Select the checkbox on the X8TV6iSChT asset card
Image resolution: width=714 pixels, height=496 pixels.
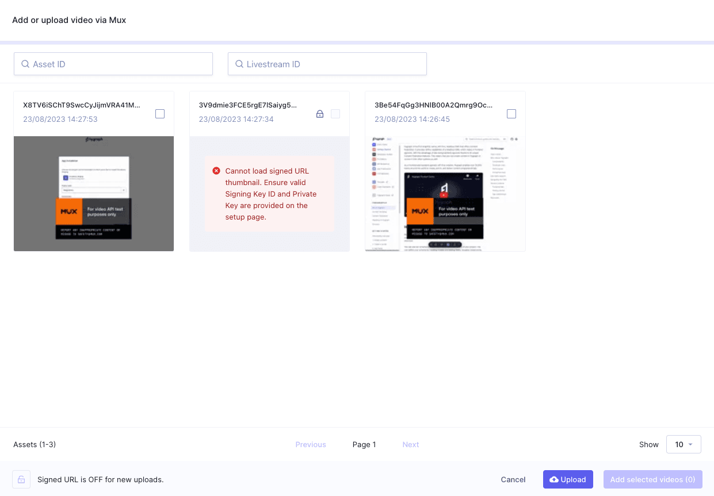159,114
